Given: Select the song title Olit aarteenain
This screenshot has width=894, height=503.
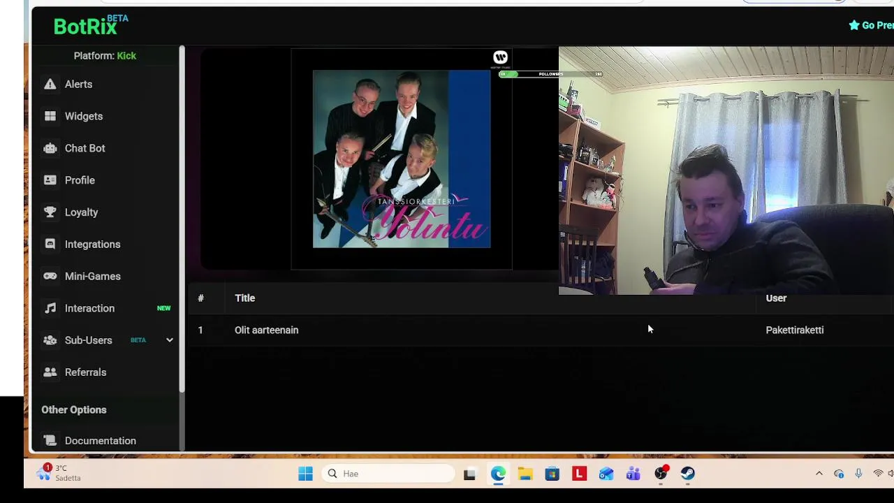Looking at the screenshot, I should pos(266,330).
